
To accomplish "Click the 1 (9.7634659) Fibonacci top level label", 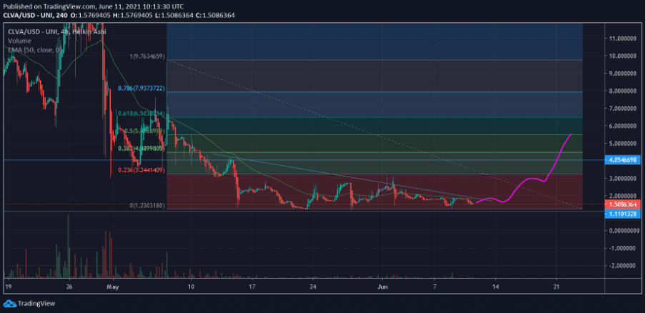I will [x=148, y=56].
